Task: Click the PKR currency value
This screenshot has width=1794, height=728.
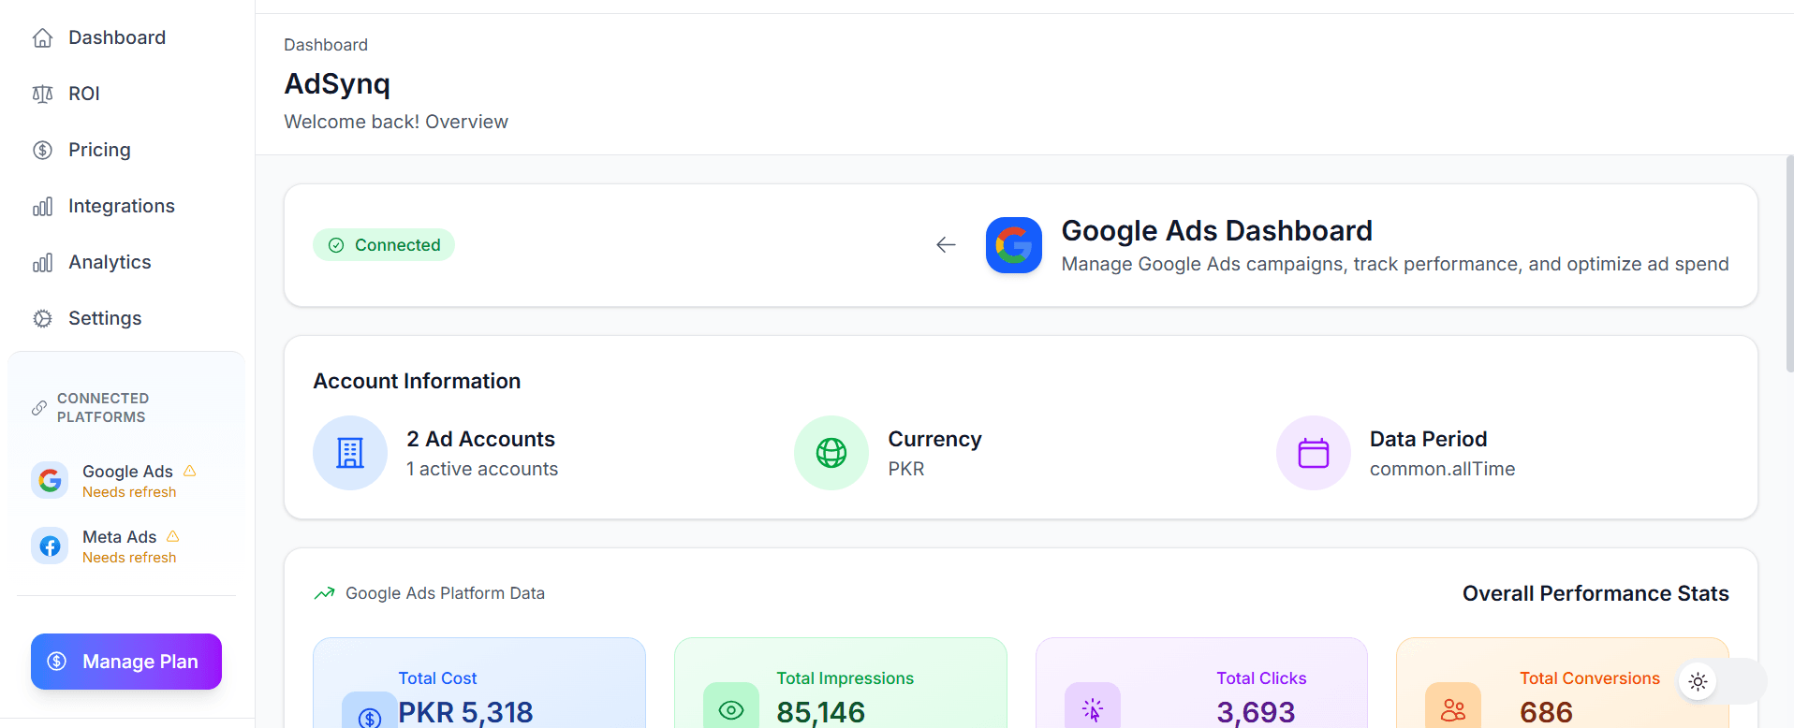Action: point(906,469)
